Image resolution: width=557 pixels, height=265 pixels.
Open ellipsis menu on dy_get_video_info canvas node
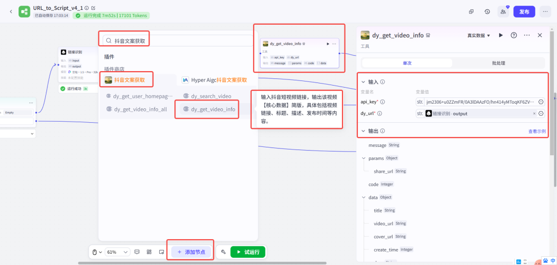click(334, 44)
